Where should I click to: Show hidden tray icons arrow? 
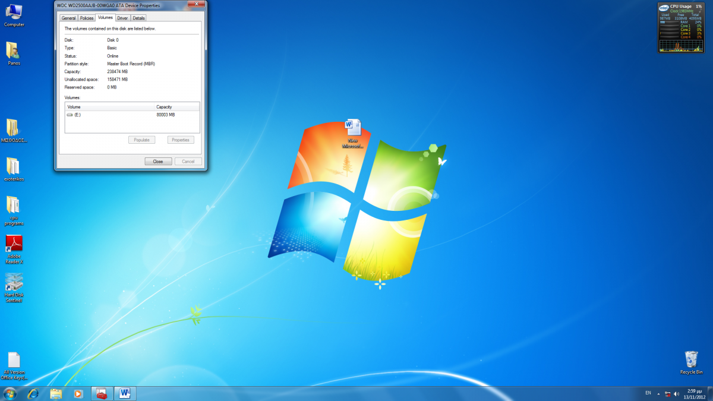click(658, 394)
